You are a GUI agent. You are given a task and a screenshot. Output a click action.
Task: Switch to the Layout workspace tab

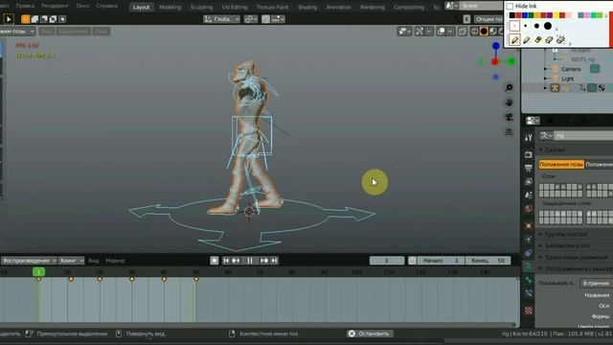tap(141, 7)
